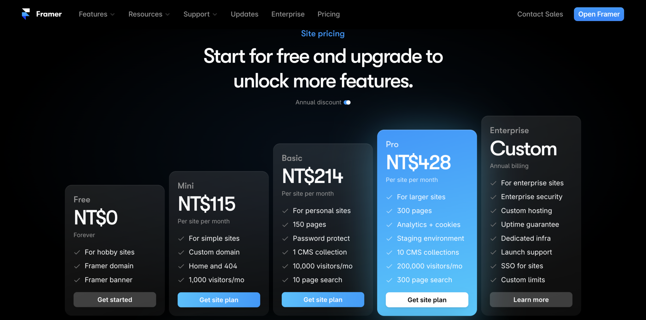Click Get started on the Free plan
This screenshot has width=646, height=320.
[x=115, y=300]
